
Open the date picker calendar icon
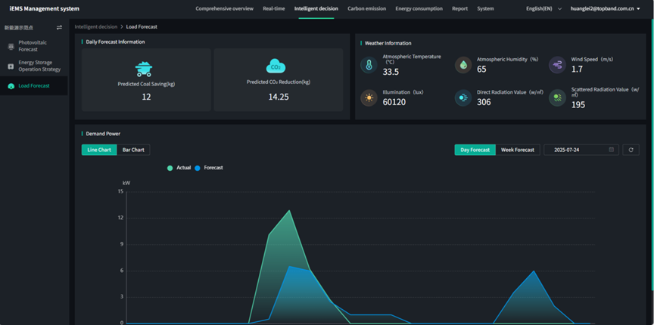[612, 150]
